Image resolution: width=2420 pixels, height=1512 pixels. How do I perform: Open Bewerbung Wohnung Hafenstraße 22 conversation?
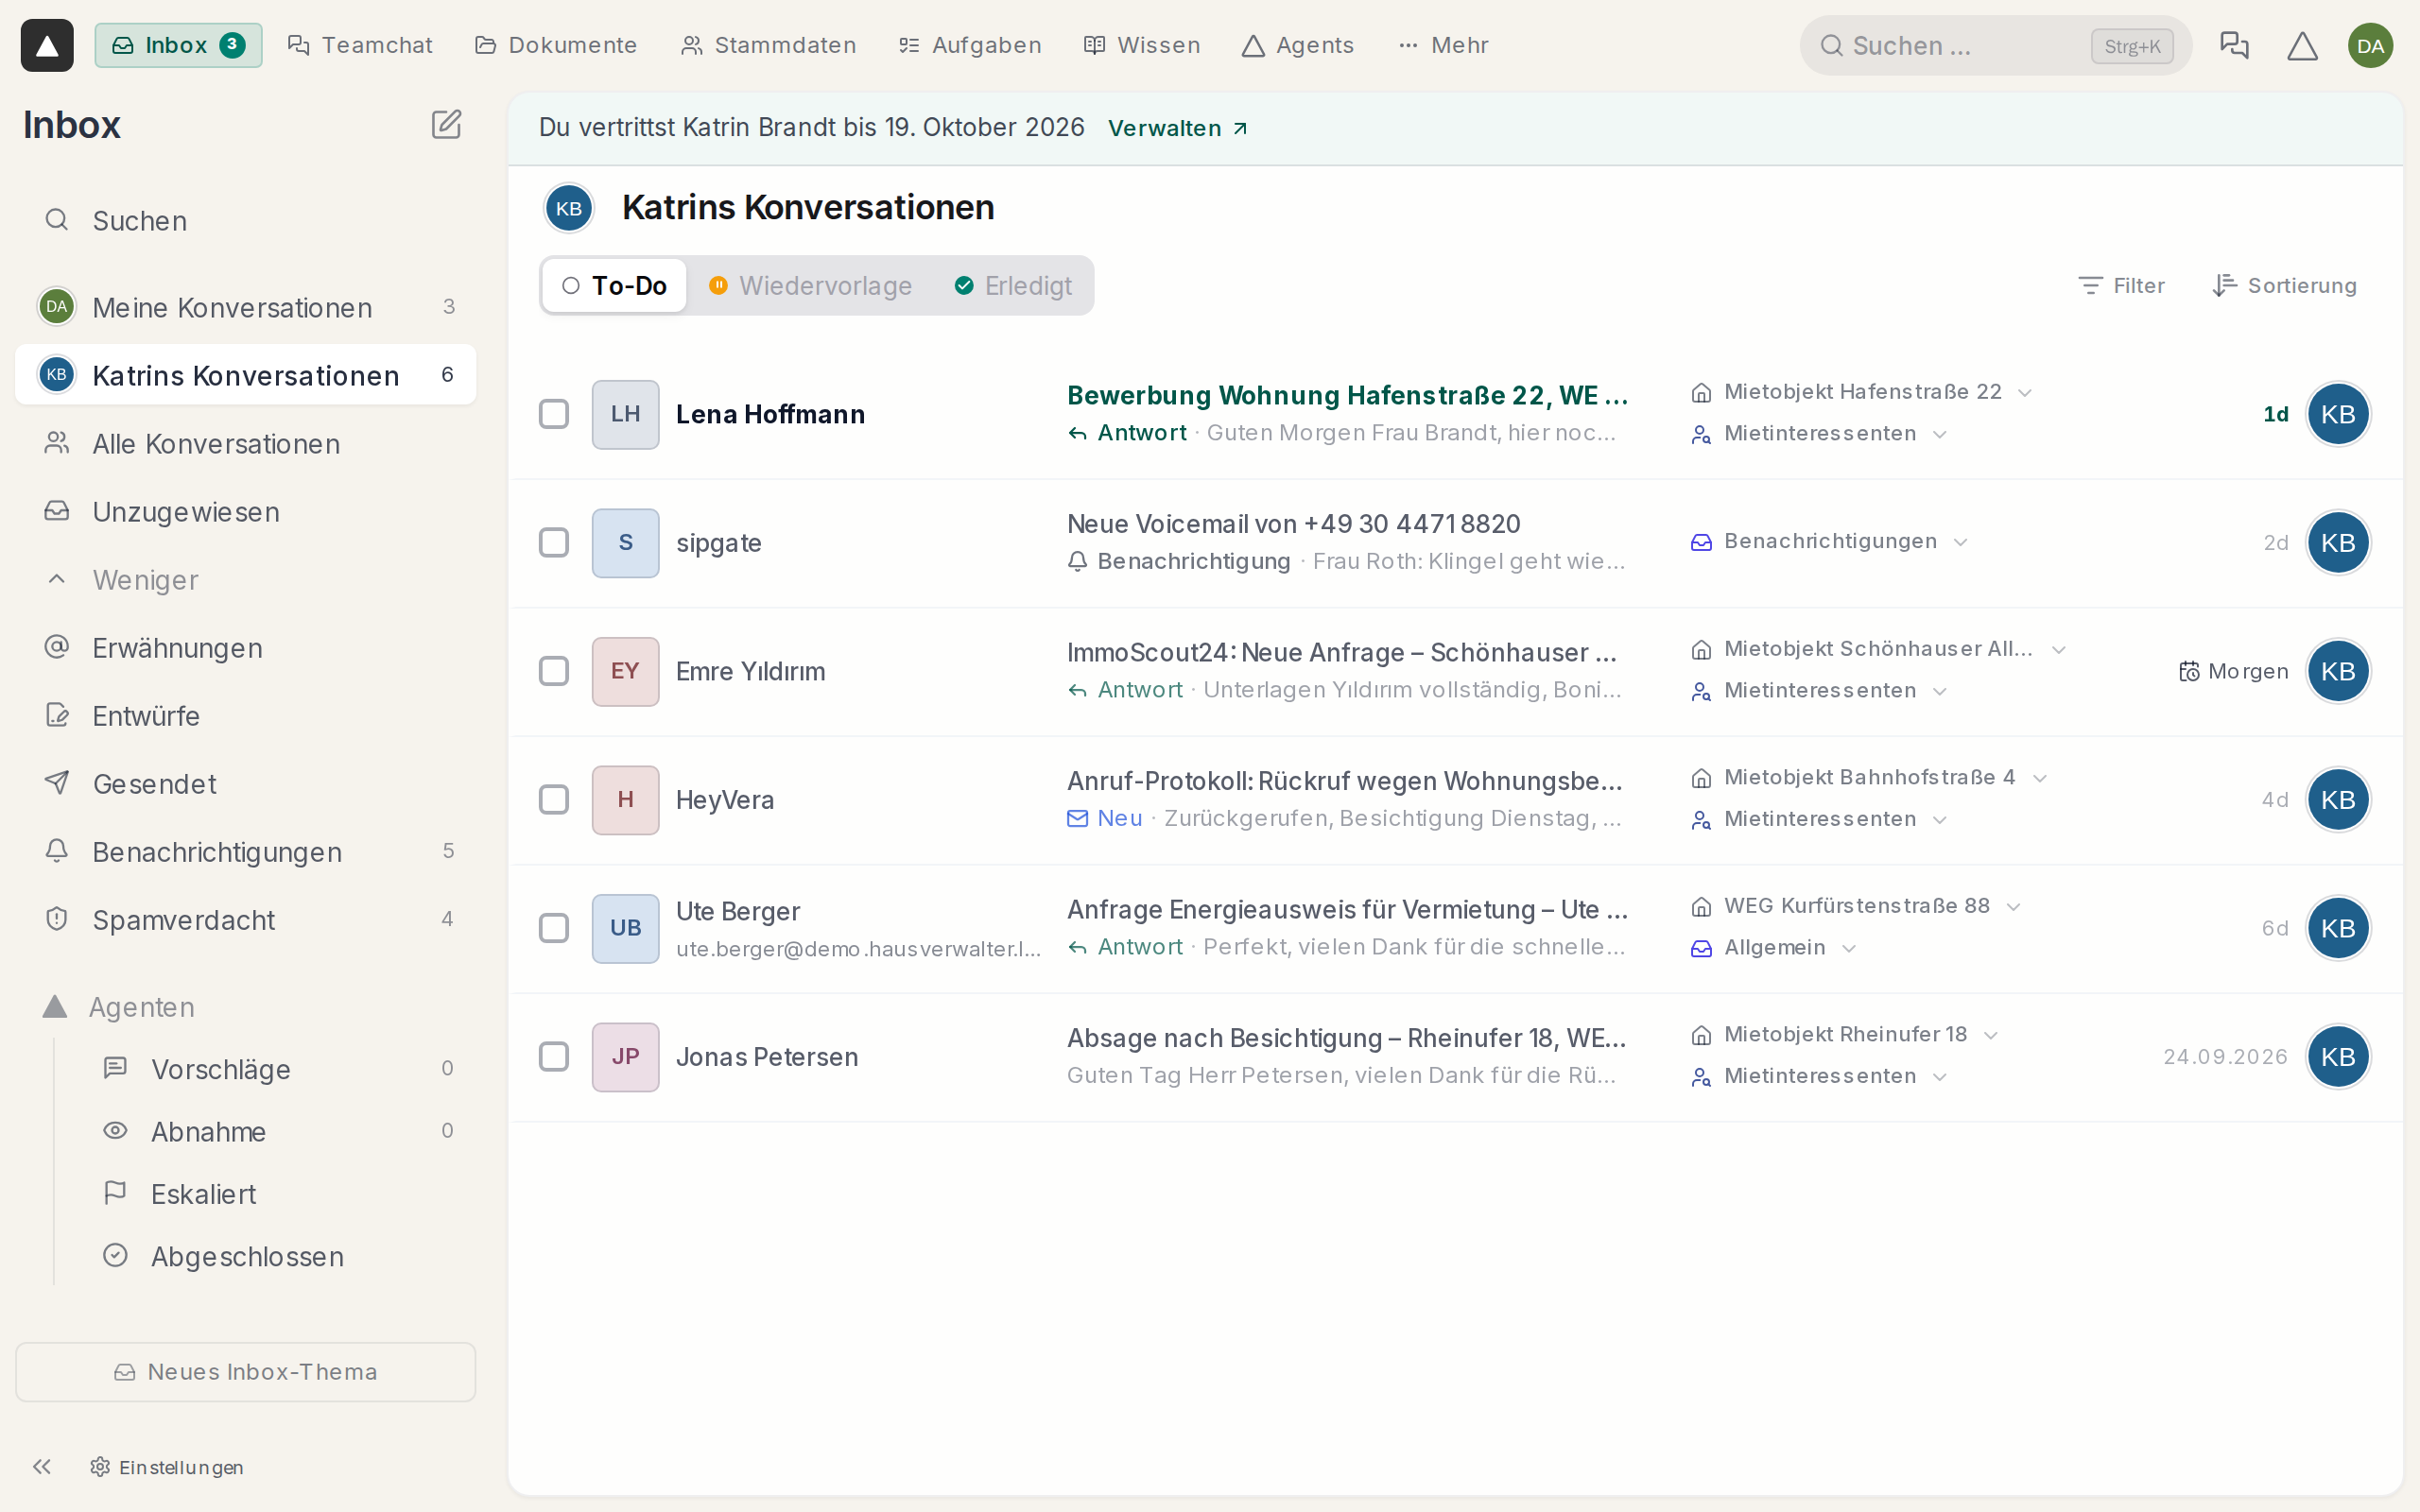coord(1348,395)
